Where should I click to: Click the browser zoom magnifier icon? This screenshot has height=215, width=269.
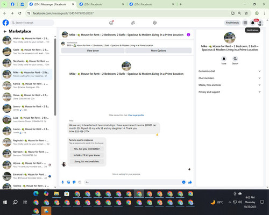click(x=239, y=13)
